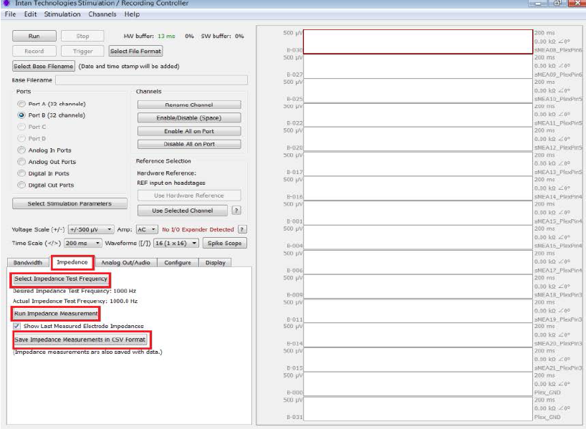
Task: Click Select Base Filename button
Action: pyautogui.click(x=44, y=66)
